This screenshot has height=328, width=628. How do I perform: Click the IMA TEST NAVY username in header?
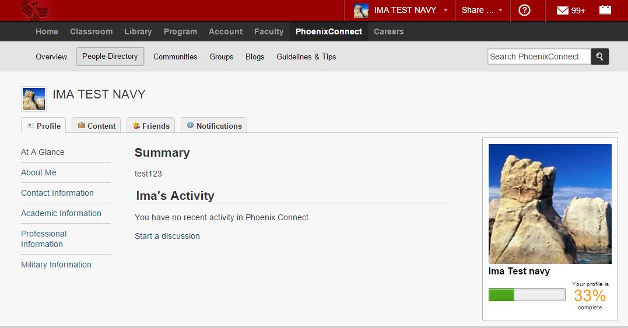(x=405, y=10)
